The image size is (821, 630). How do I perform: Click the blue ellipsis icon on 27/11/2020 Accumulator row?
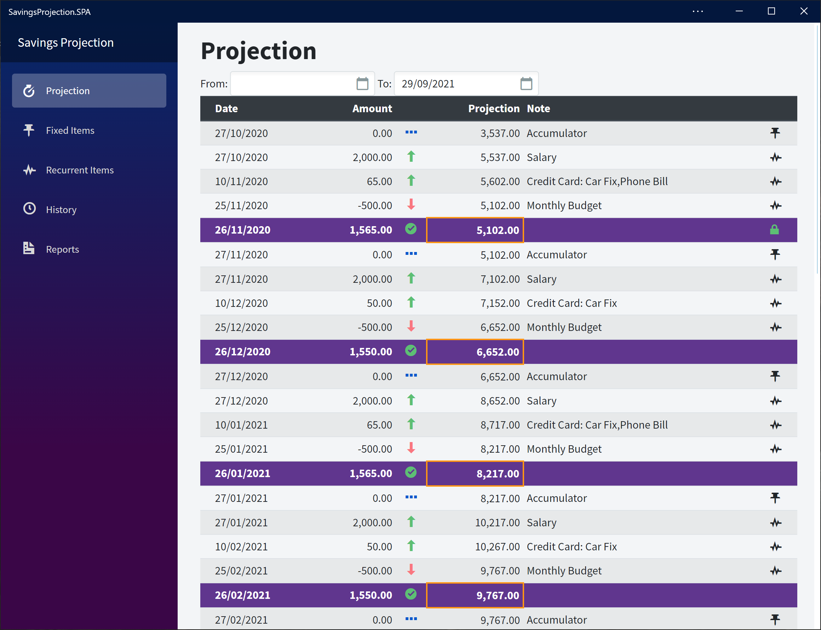click(x=411, y=254)
